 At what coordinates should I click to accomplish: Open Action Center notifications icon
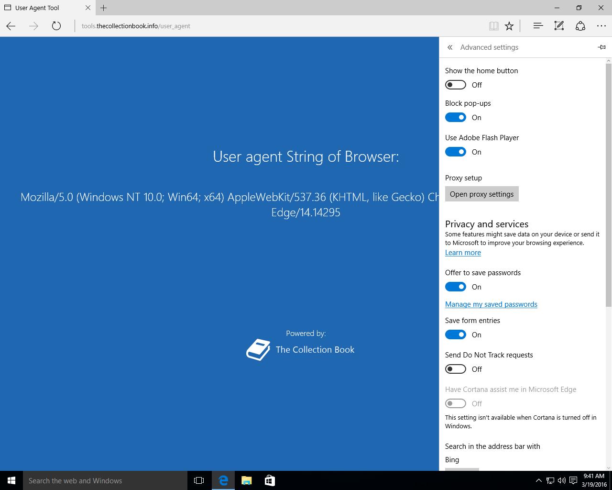click(573, 480)
